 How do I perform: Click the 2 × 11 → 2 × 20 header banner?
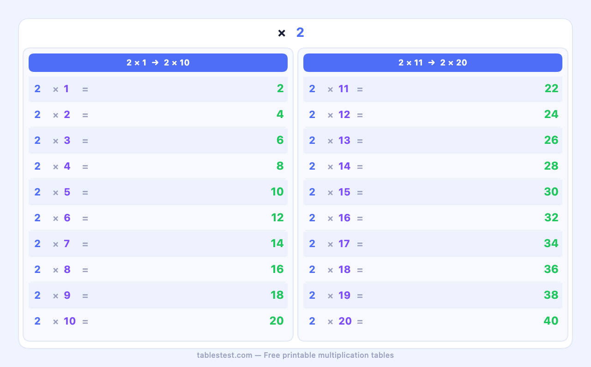pyautogui.click(x=433, y=62)
